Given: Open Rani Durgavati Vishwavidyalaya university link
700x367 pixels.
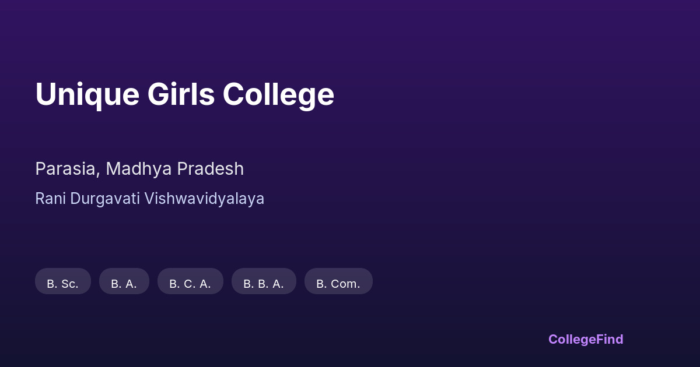Looking at the screenshot, I should pos(149,199).
